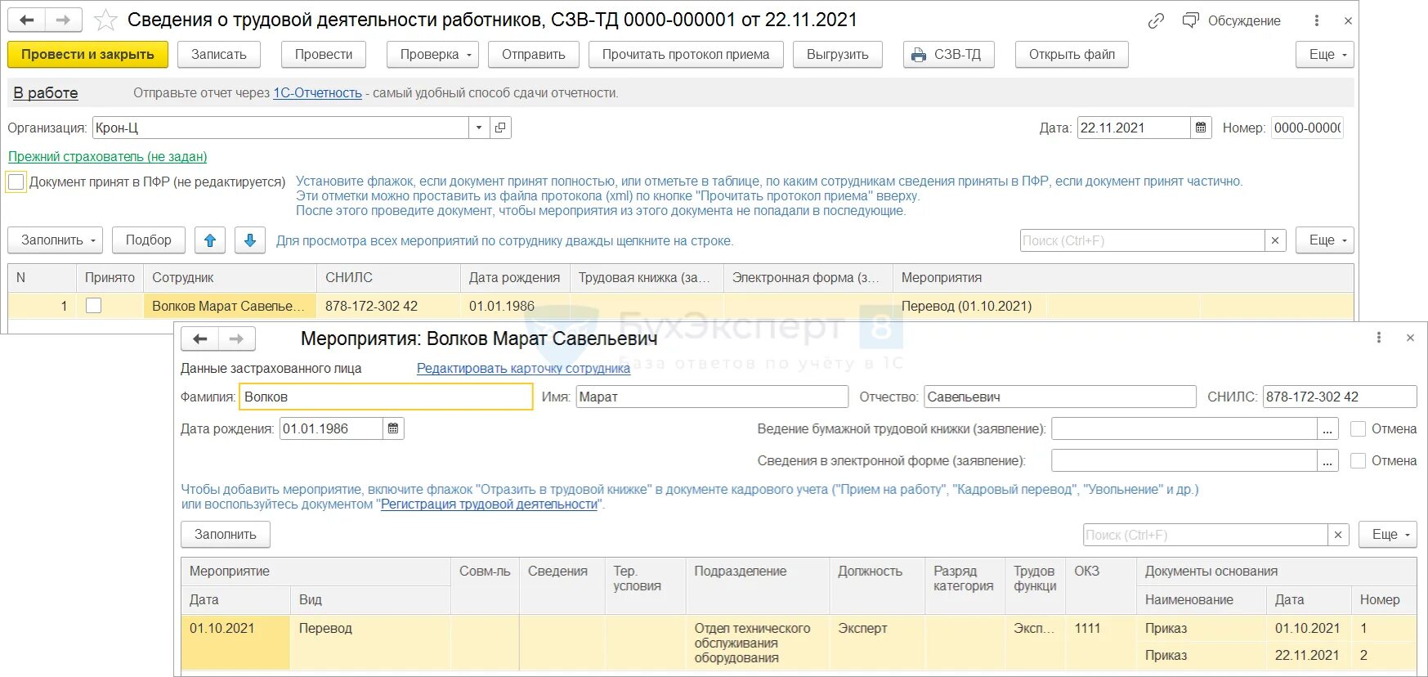
Task: Click Прочитать протокол приема button
Action: (x=686, y=54)
